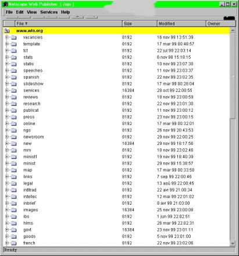Expand the minist folder node

click(7, 163)
